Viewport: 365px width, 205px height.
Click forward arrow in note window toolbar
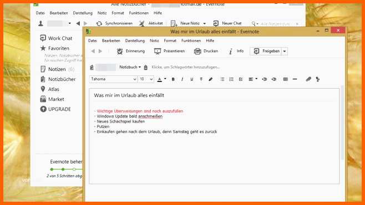coord(100,51)
